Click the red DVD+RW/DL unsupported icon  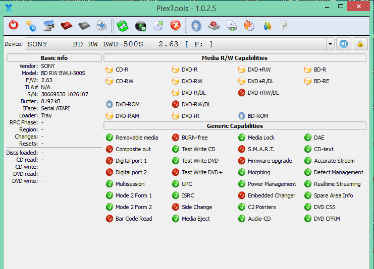click(242, 93)
